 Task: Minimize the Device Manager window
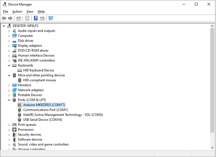coord(184,4)
